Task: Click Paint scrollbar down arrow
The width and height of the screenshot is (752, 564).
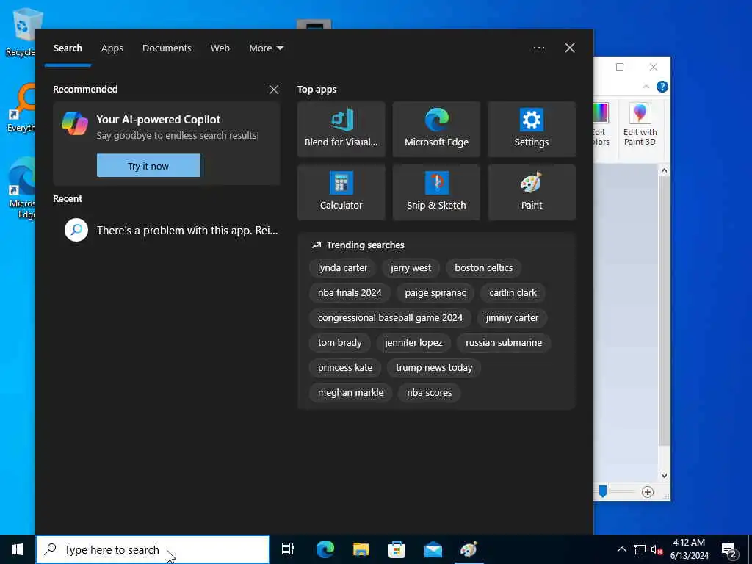Action: coord(664,476)
